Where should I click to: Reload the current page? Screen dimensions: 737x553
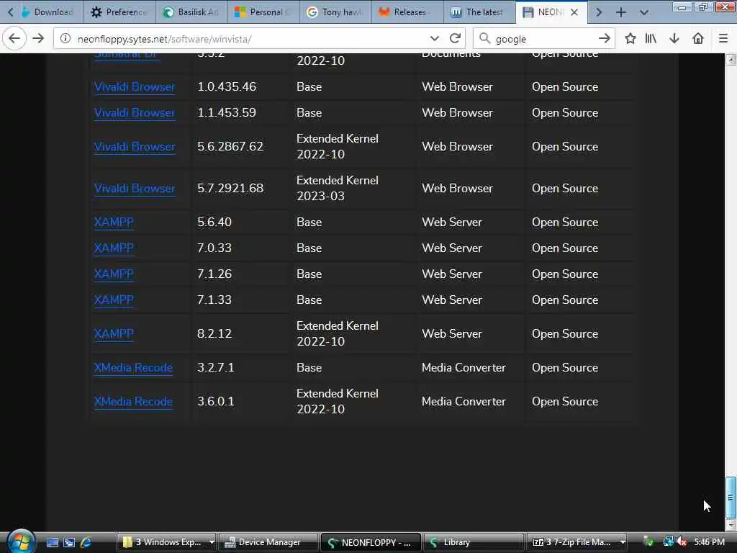(455, 39)
